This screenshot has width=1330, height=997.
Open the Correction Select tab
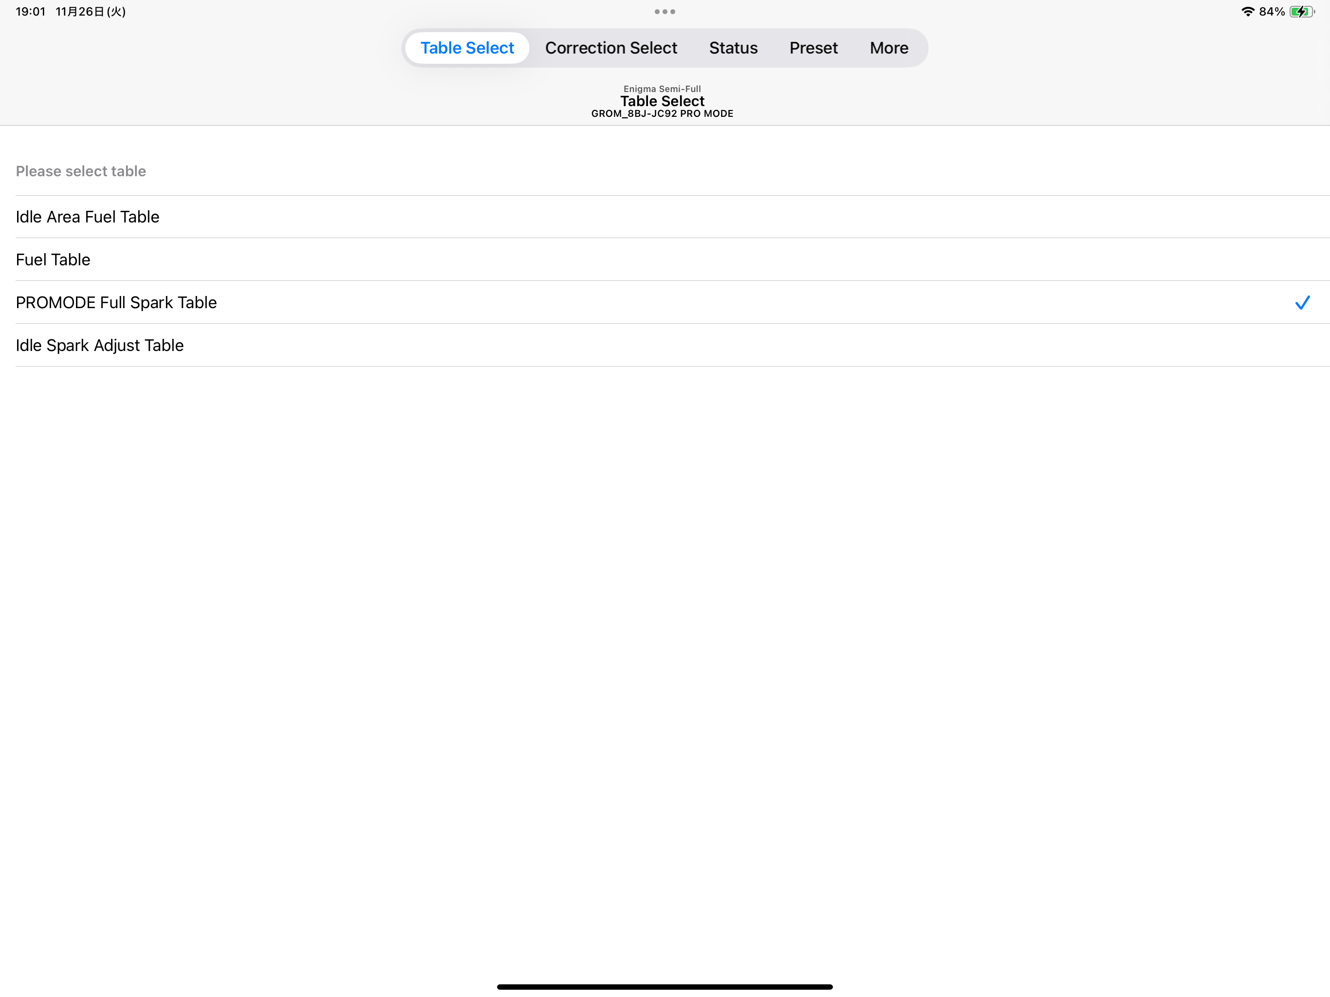coord(611,48)
